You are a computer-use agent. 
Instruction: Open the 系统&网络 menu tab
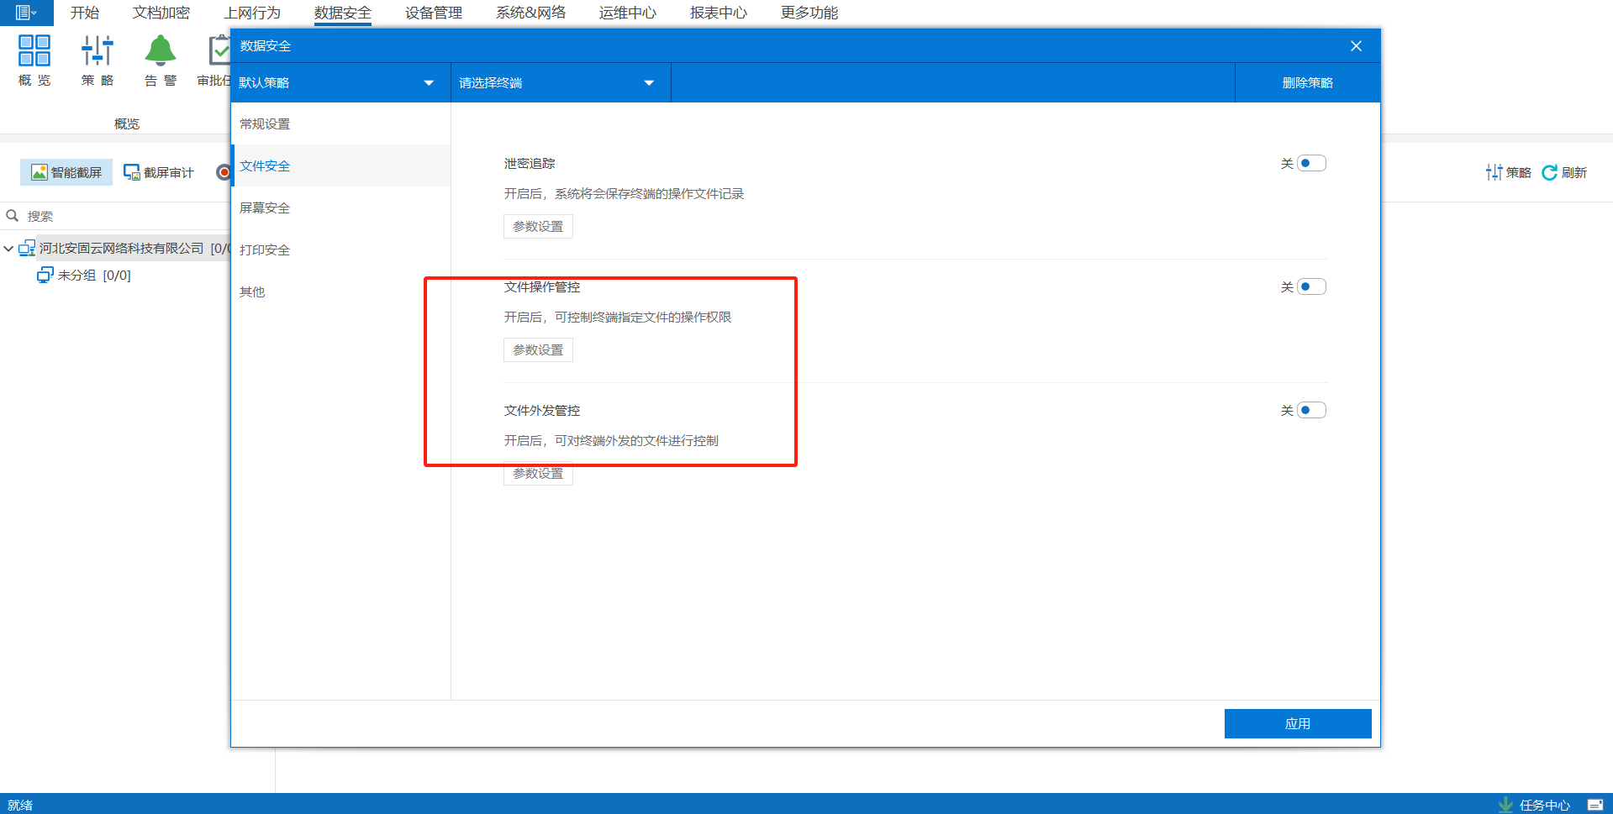[x=531, y=13]
